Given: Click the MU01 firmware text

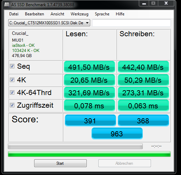Looking at the screenshot, I should pos(18,40).
